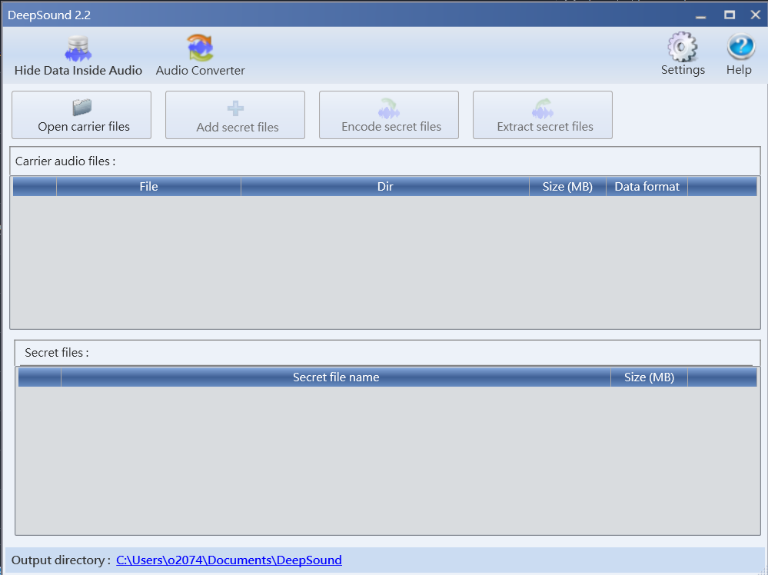Maximize the DeepSound window
This screenshot has height=575, width=768.
730,15
